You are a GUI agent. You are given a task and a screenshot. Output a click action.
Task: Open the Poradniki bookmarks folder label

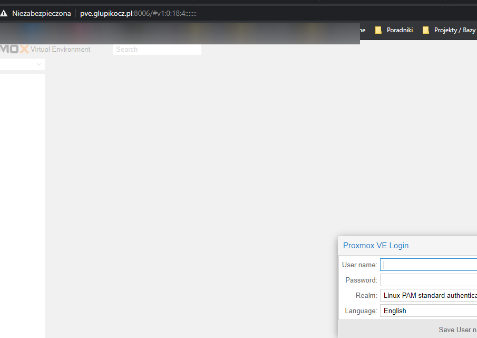[x=400, y=30]
